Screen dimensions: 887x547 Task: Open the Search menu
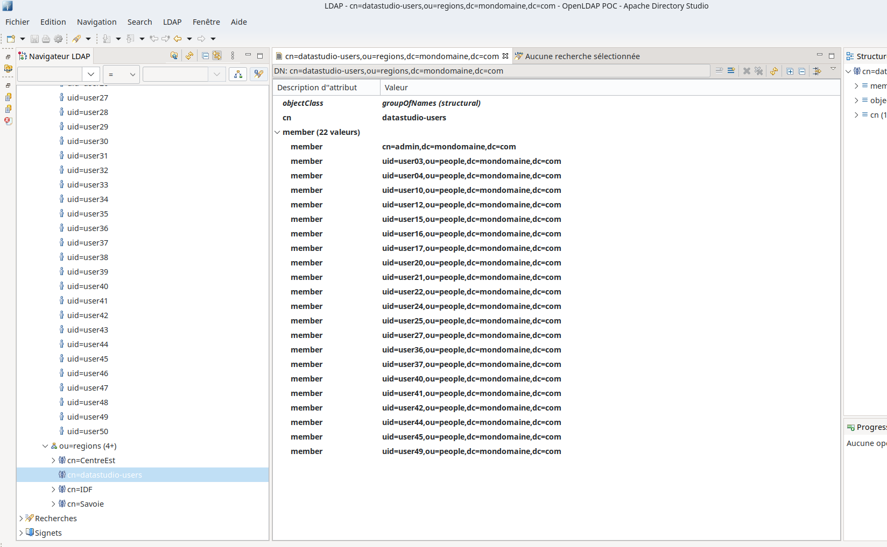tap(140, 22)
